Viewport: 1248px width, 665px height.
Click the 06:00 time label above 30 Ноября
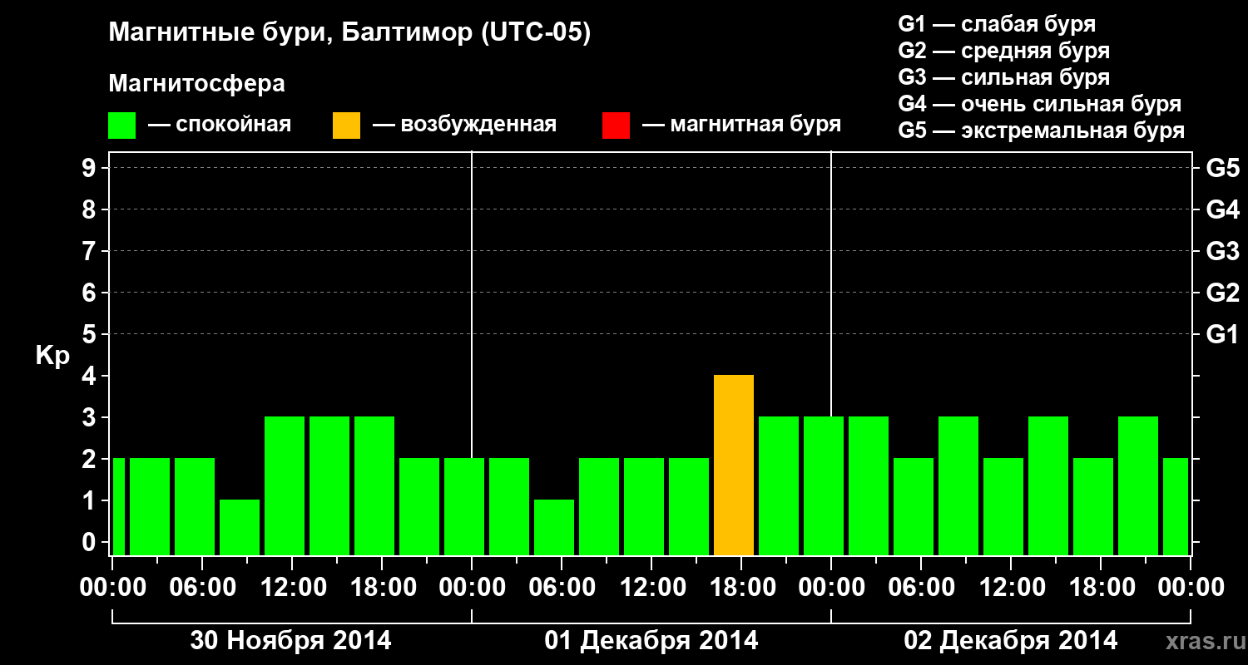click(x=202, y=588)
